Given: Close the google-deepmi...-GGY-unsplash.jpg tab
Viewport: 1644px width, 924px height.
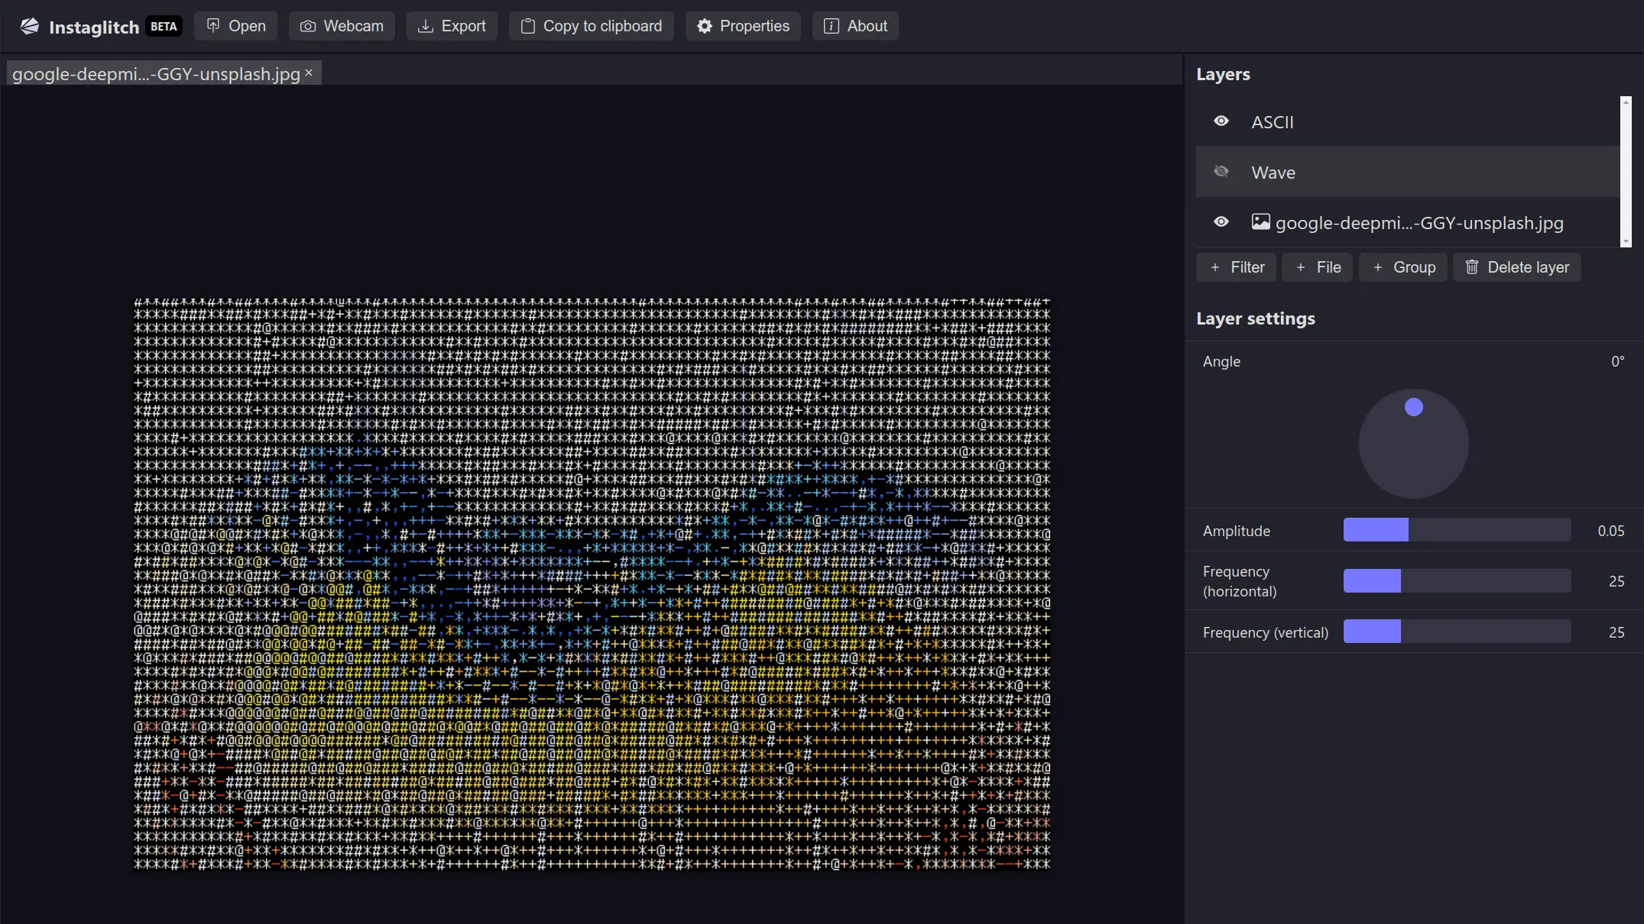Looking at the screenshot, I should (x=309, y=73).
